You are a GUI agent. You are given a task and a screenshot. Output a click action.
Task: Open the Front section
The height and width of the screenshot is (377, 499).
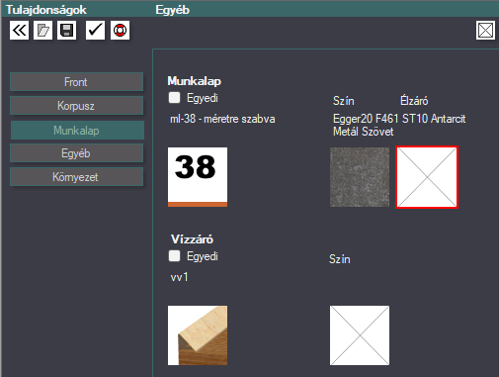[76, 82]
